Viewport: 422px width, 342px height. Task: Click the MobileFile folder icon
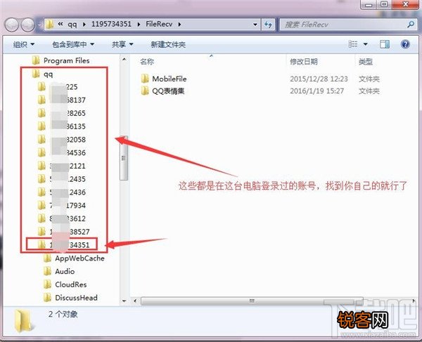pyautogui.click(x=145, y=79)
